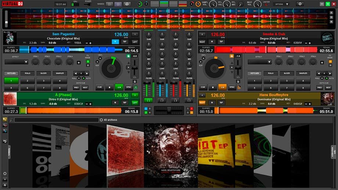338x190 pixels.
Task: Click pitch lock padlock below right pitch fader
Action: (238, 81)
